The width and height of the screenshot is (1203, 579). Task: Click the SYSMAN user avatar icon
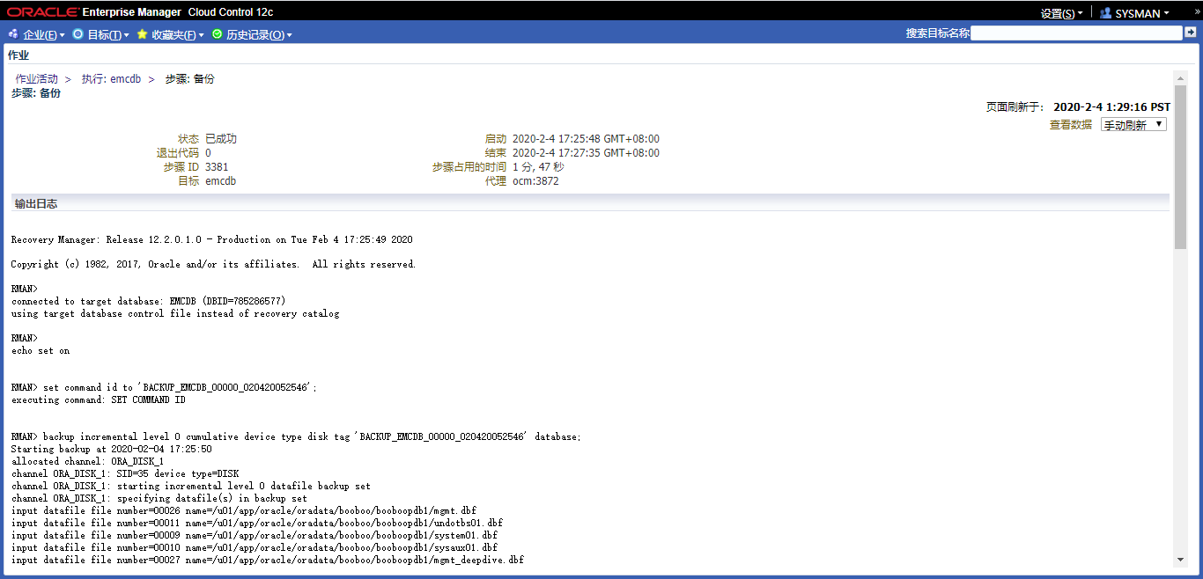(1105, 13)
